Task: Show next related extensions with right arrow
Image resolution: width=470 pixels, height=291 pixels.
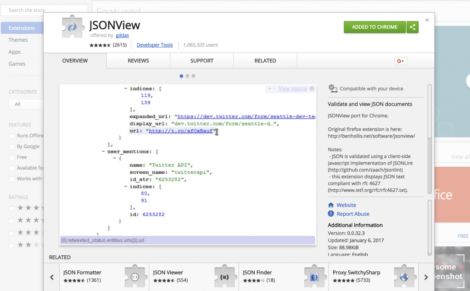Action: coord(426,277)
